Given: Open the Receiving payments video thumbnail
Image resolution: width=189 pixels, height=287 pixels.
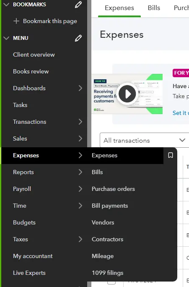Looking at the screenshot, I should (127, 94).
